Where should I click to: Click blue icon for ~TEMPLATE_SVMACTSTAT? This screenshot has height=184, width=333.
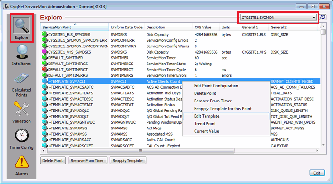[x=44, y=104]
